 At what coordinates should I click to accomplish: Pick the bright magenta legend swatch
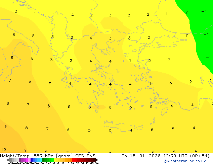point(27,160)
